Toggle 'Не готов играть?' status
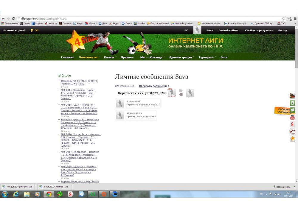298x209 pixels. 14,30
